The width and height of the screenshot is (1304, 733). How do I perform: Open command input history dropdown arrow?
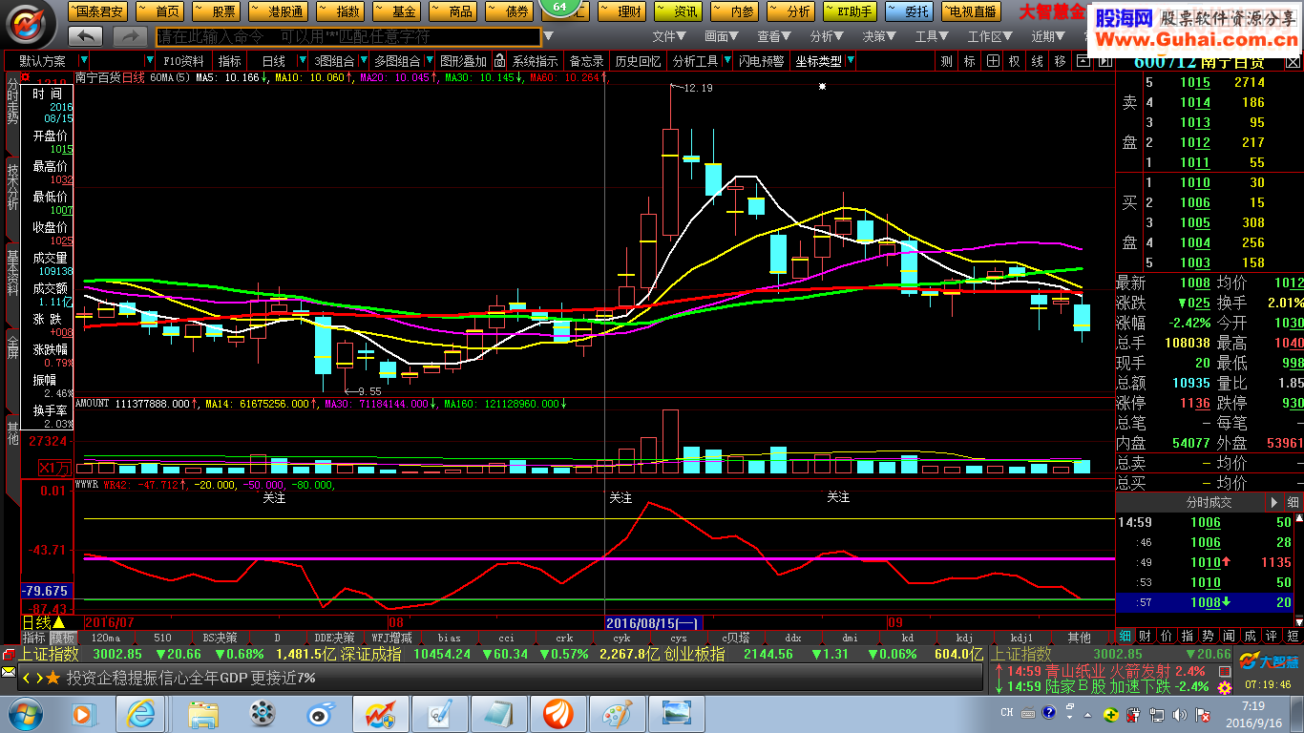click(x=548, y=37)
